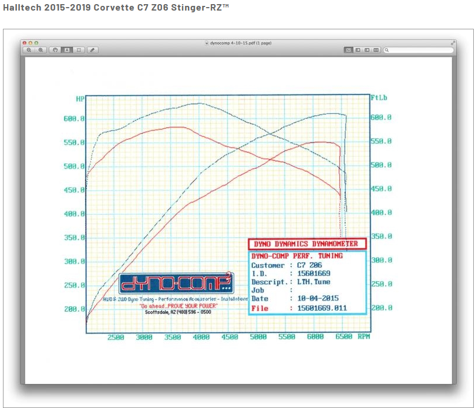This screenshot has width=475, height=408.
Task: Click the 6500 RPM axis tick label
Action: click(x=344, y=336)
